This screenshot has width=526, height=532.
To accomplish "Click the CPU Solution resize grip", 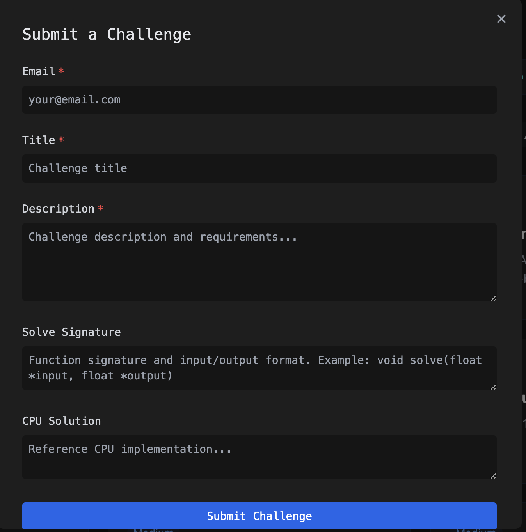I will point(494,476).
